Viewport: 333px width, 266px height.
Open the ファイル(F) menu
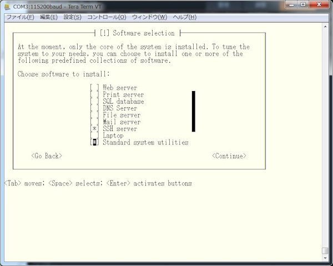point(21,17)
